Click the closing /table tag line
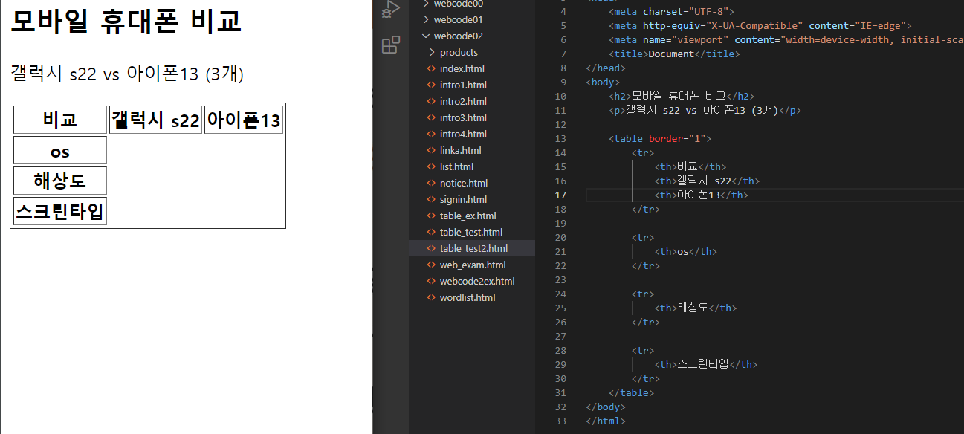Screen dimensions: 964x434 (631, 392)
